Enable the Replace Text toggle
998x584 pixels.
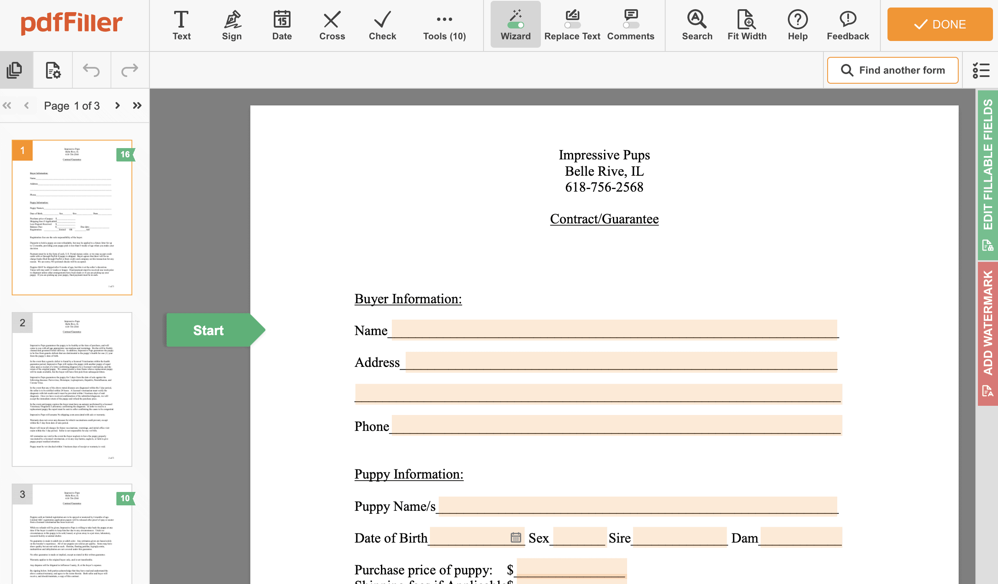click(x=572, y=25)
